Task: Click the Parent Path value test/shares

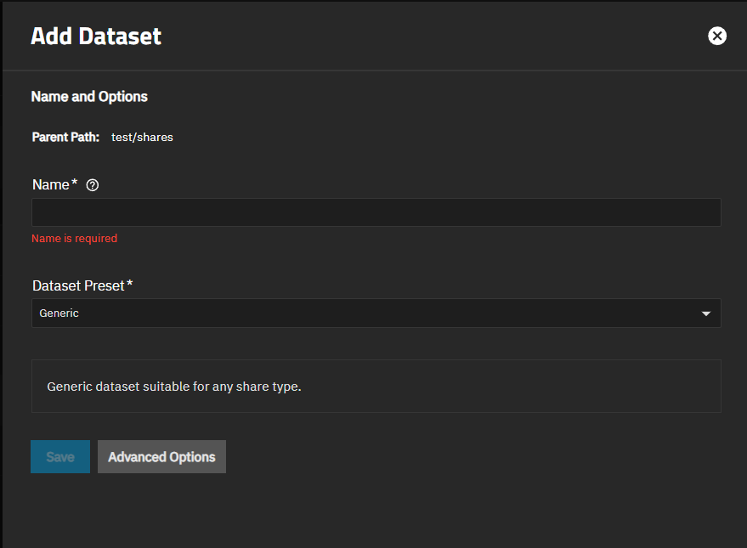Action: (142, 137)
